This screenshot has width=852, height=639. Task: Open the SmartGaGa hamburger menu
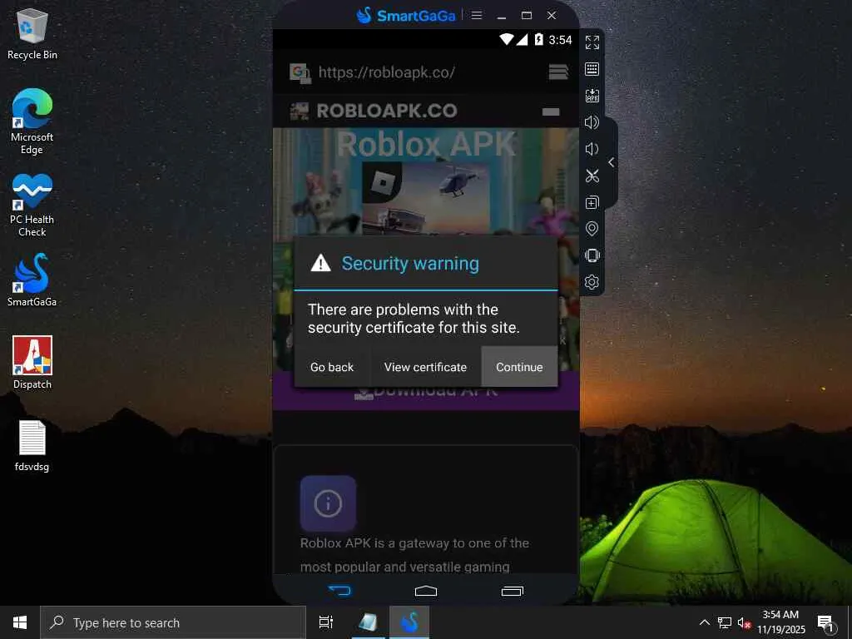pos(477,15)
